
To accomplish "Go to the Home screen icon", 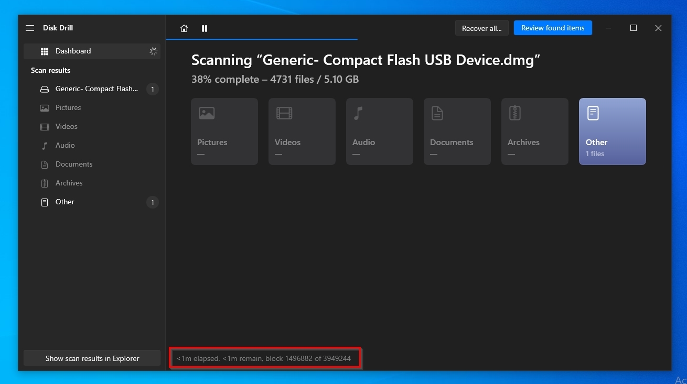I will pos(184,28).
